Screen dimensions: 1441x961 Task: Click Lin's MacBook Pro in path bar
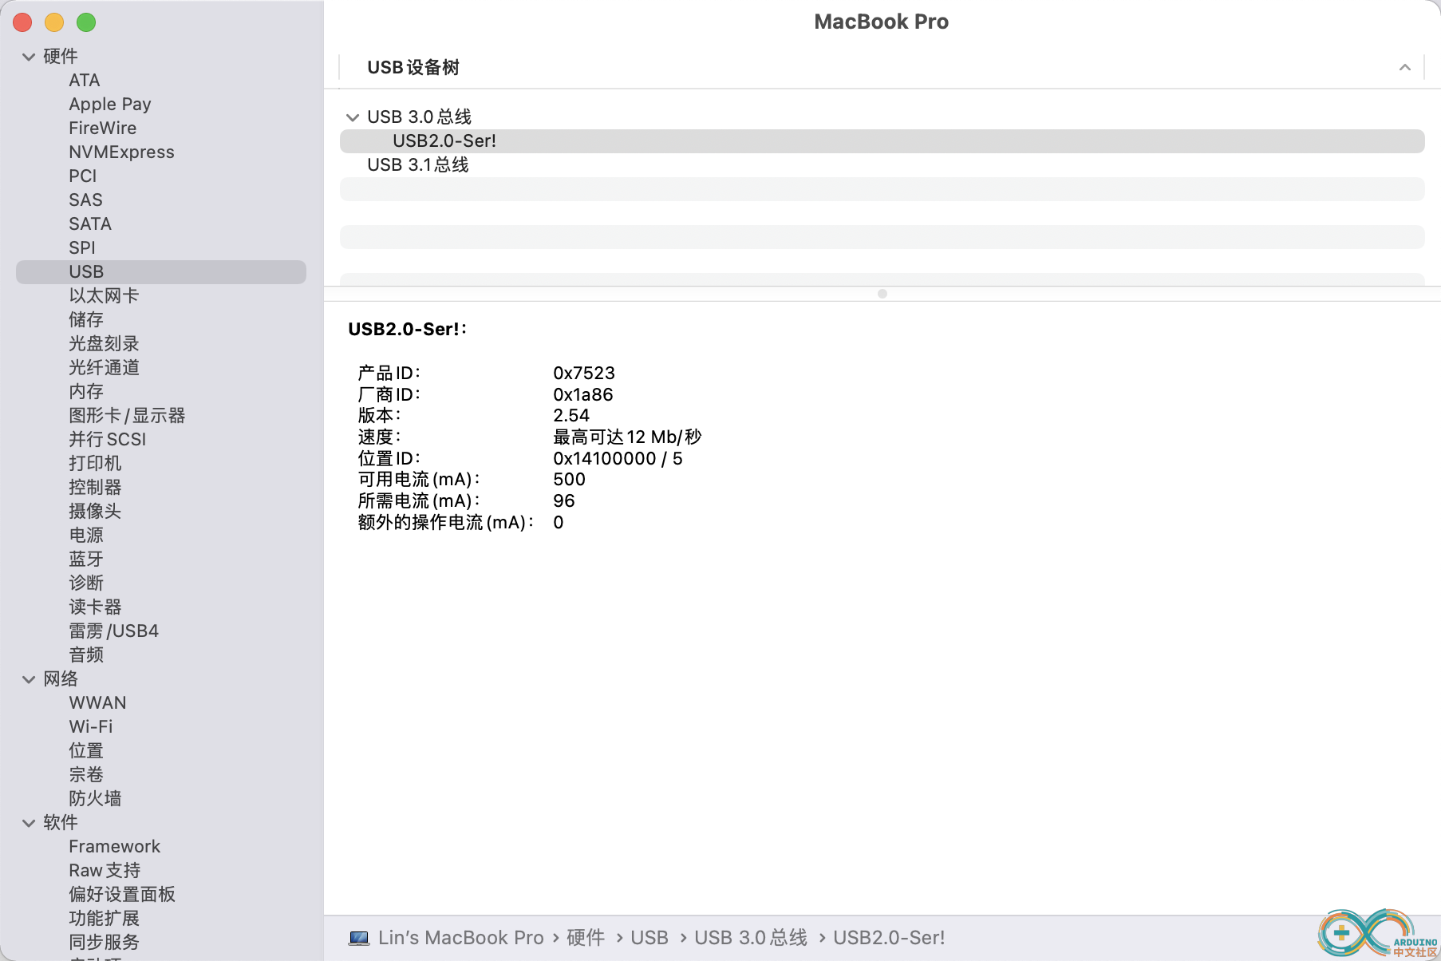coord(460,938)
